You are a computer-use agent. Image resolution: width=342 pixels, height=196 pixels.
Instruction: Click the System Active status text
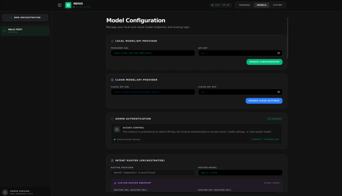83,7
